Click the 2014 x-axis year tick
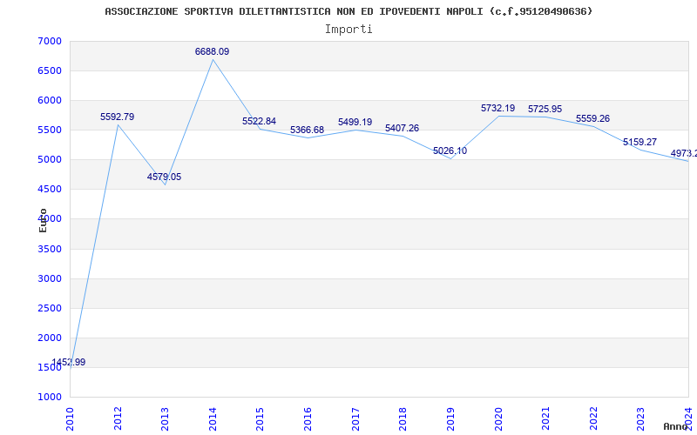 (x=213, y=418)
